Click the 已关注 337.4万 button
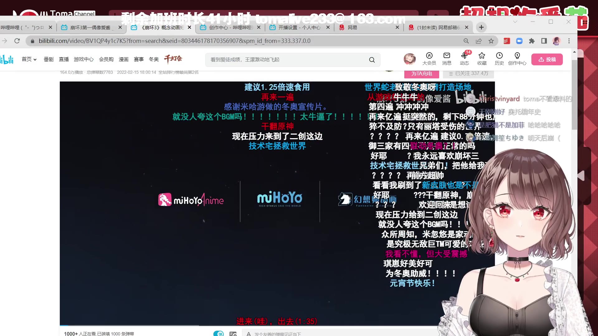 click(468, 74)
